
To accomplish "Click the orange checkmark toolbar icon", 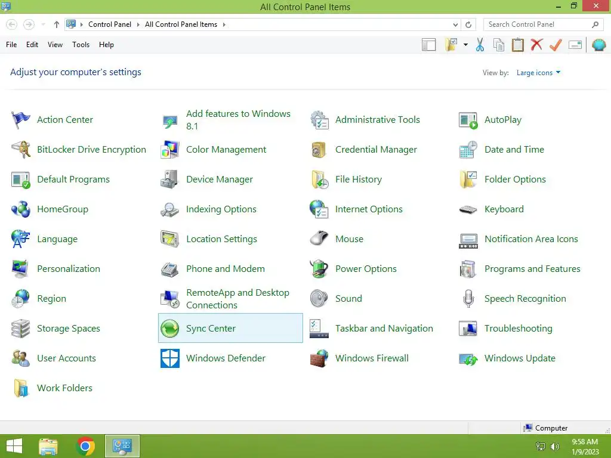I will pyautogui.click(x=556, y=45).
